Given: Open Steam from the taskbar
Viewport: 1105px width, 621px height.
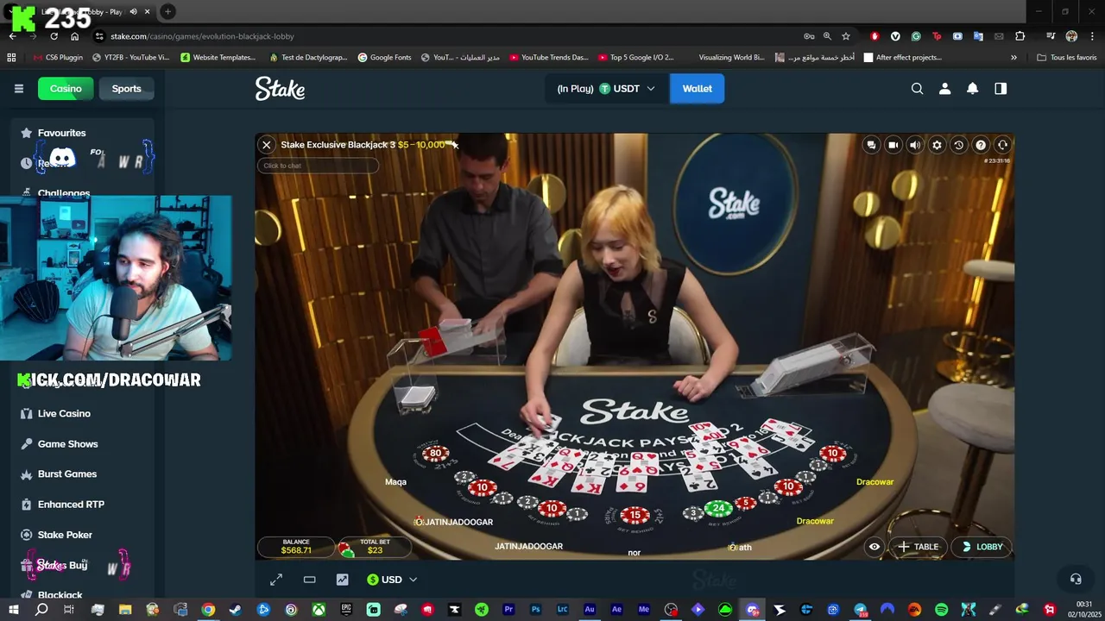Looking at the screenshot, I should pyautogui.click(x=235, y=610).
